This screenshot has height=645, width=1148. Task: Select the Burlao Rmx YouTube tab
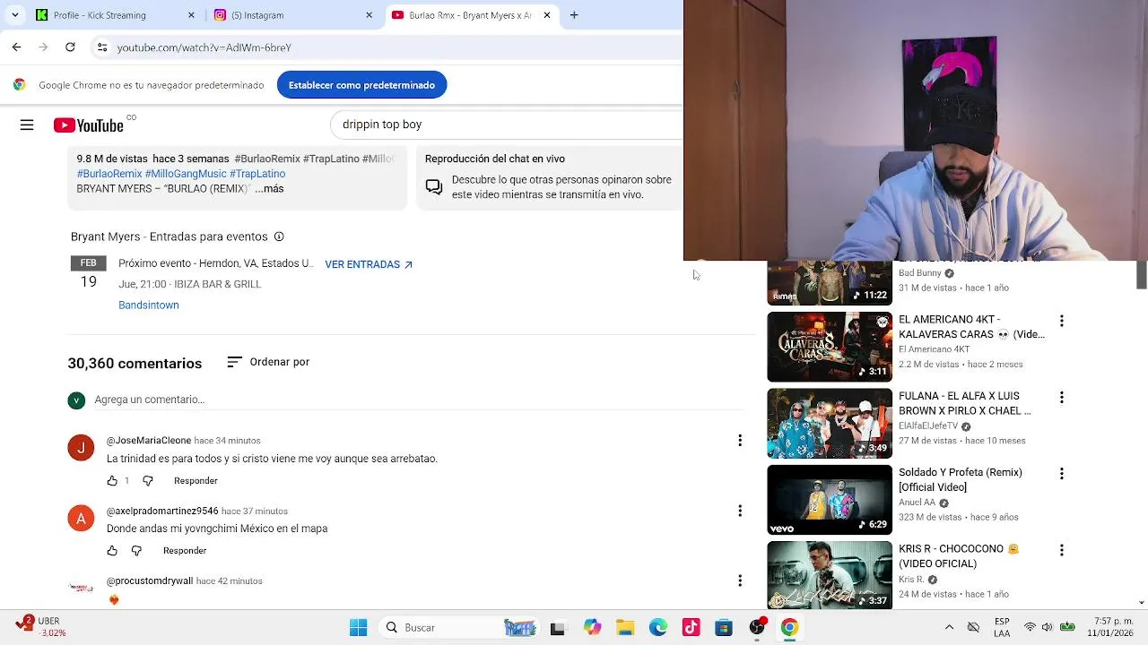(471, 15)
